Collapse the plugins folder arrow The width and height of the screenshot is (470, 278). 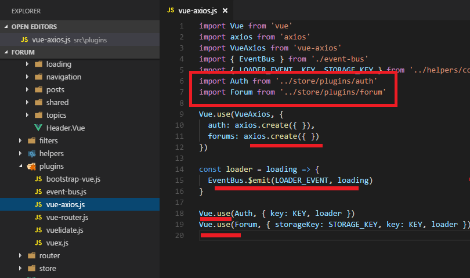tap(20, 166)
